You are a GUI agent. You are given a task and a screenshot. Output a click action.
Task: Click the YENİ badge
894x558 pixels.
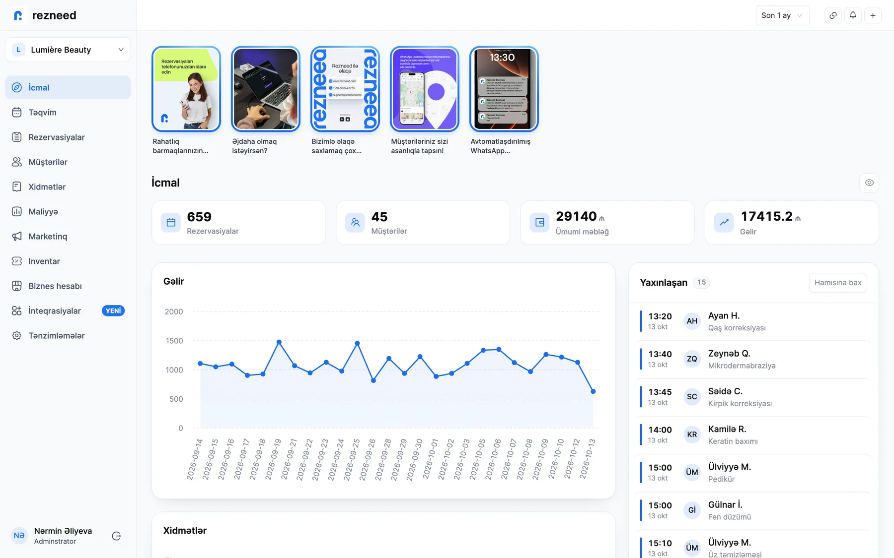[x=113, y=310]
